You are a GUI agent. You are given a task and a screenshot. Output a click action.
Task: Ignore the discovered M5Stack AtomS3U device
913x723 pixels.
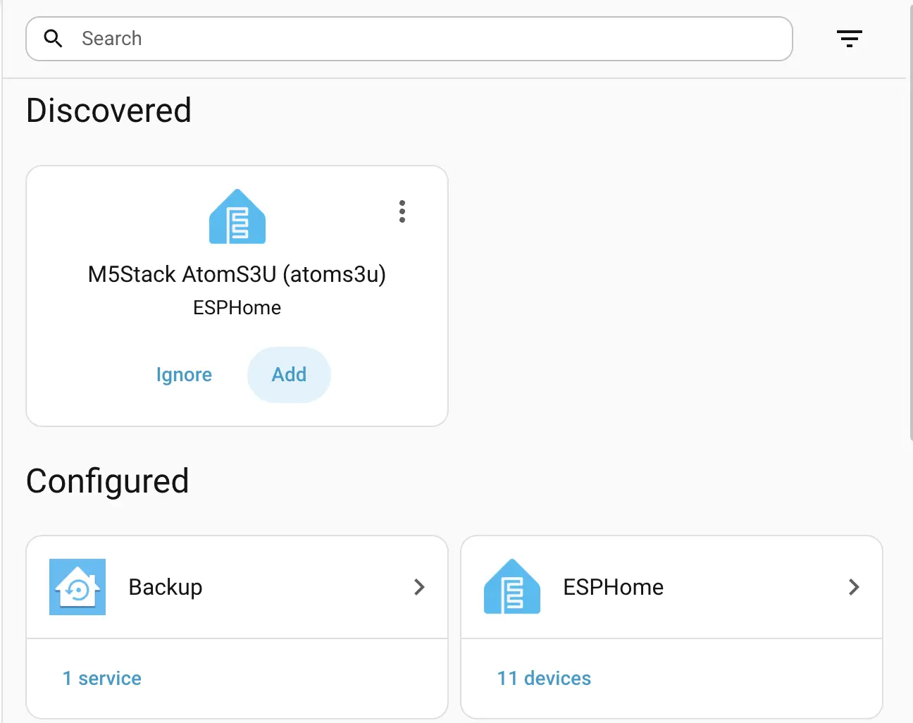[x=184, y=375]
